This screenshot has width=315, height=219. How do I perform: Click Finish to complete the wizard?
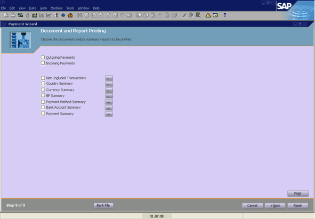pyautogui.click(x=298, y=206)
